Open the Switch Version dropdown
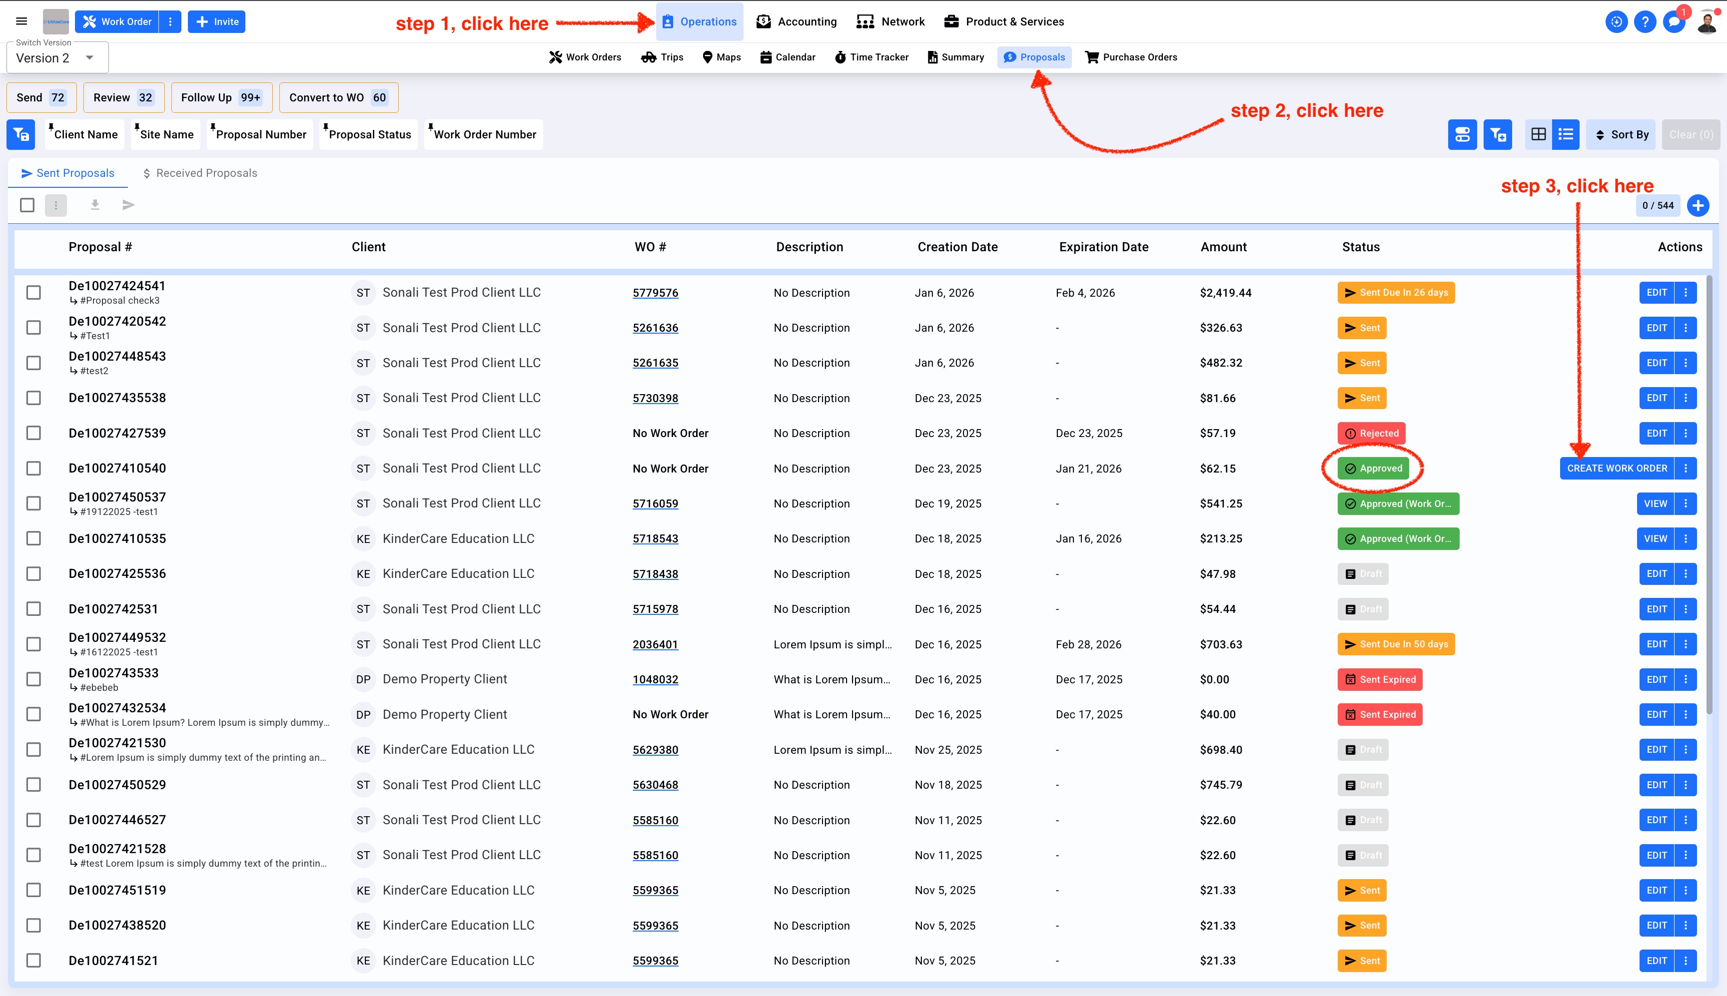 click(x=57, y=58)
